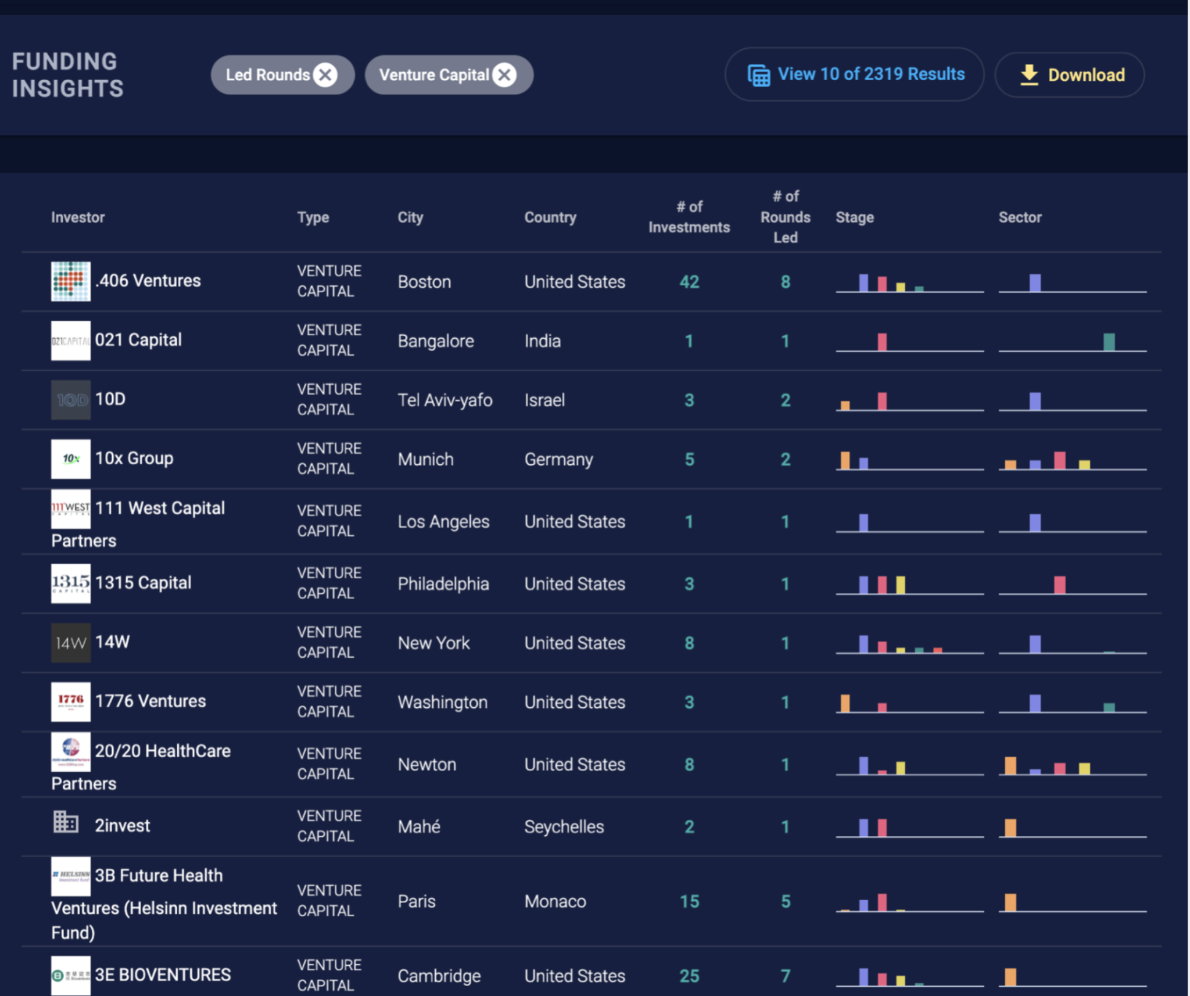The image size is (1190, 996).
Task: Open the 10D investor name
Action: coord(110,399)
